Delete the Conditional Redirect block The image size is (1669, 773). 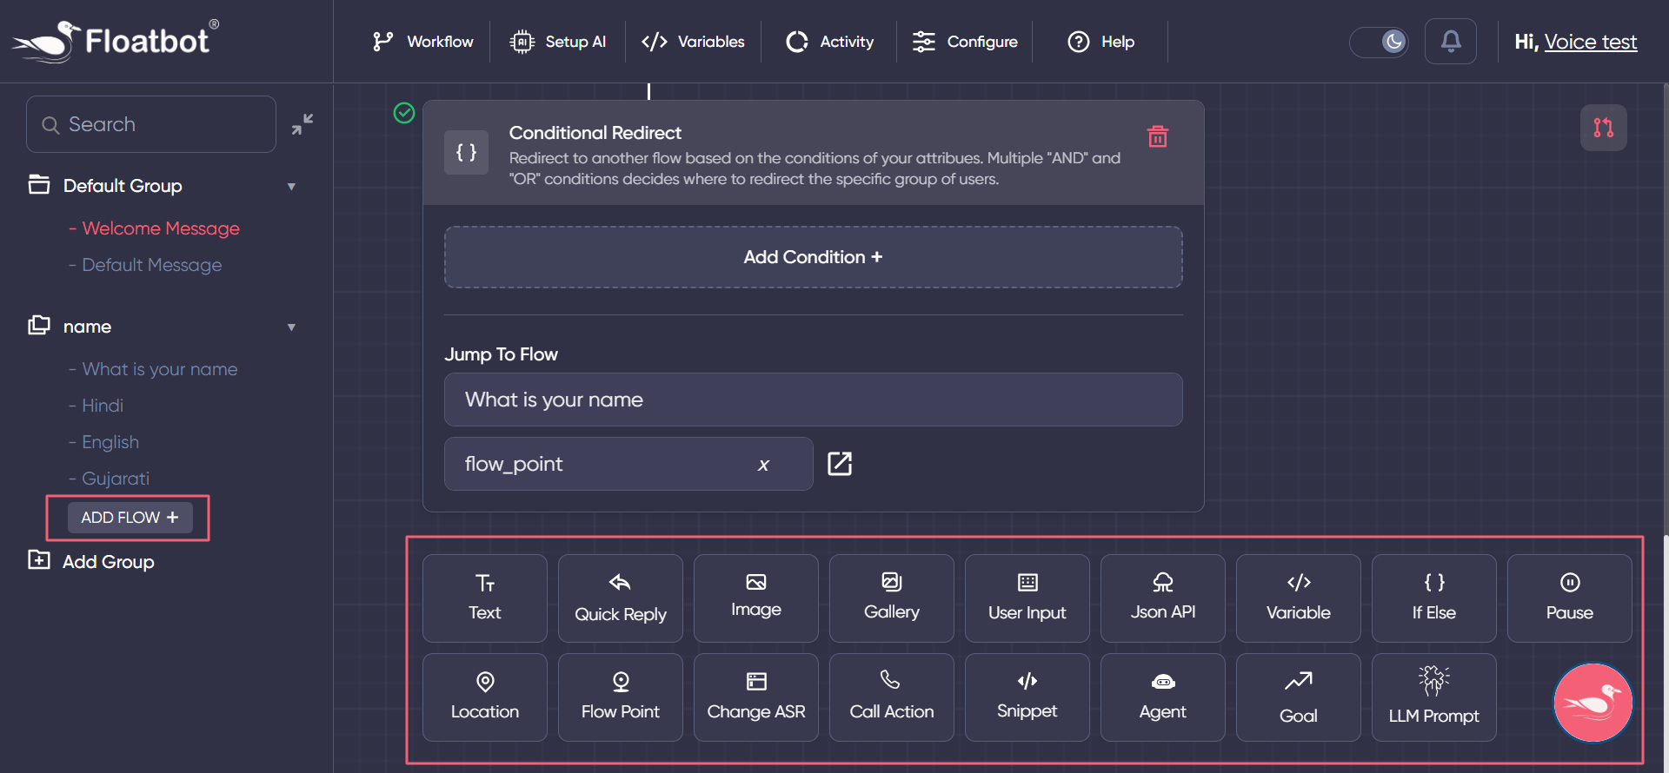[1158, 136]
